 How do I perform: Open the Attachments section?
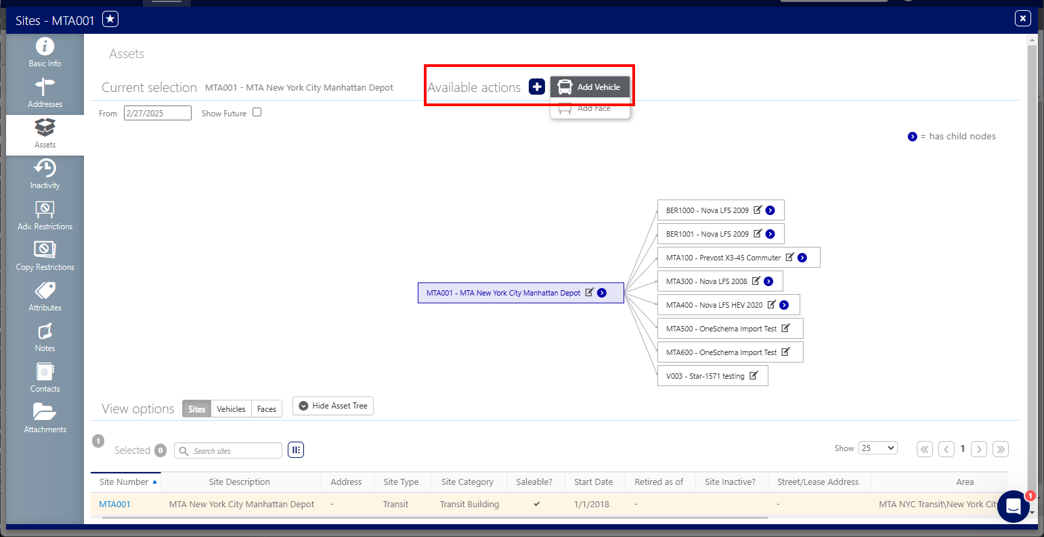pos(45,419)
